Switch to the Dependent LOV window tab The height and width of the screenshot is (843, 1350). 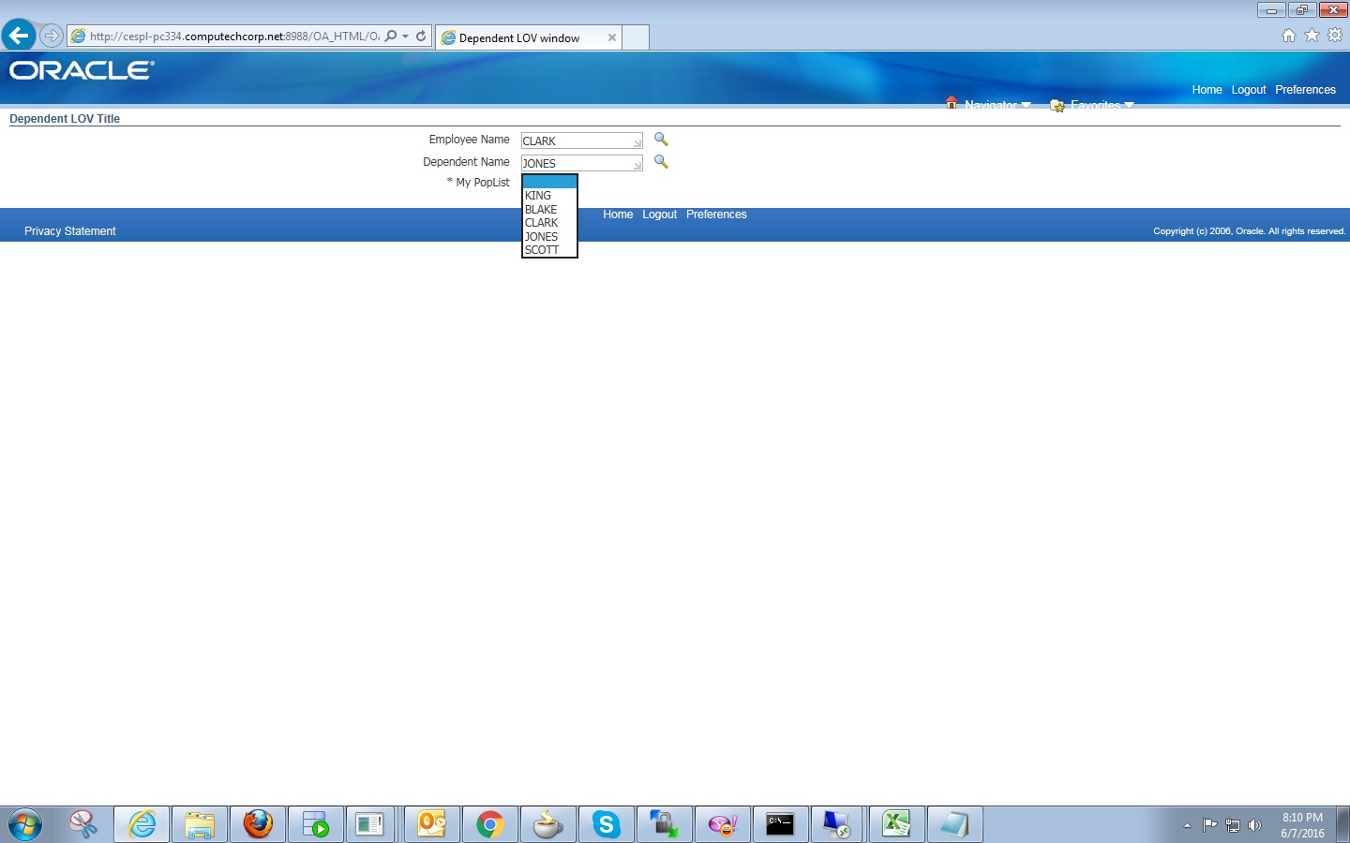point(525,37)
